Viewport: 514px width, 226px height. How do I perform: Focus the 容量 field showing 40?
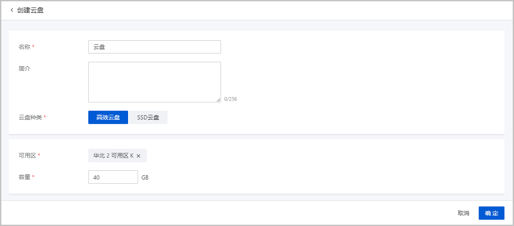(113, 177)
